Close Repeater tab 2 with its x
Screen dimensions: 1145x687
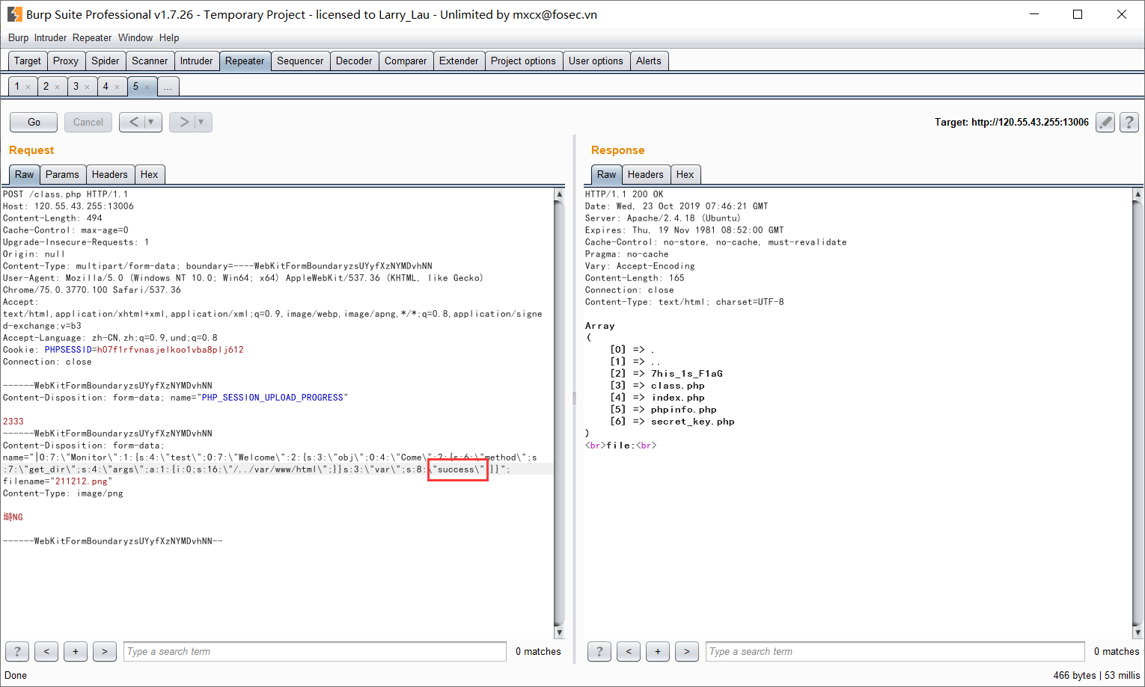[x=58, y=87]
